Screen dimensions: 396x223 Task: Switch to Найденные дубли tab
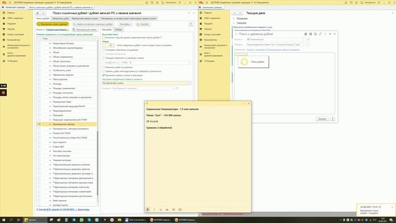coord(61,19)
